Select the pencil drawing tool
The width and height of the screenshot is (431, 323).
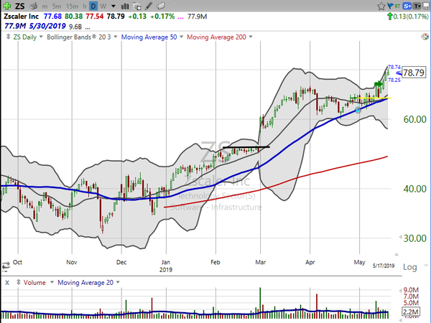(x=149, y=6)
